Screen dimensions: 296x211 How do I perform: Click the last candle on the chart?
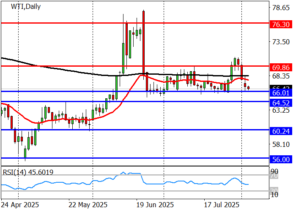tap(249, 88)
